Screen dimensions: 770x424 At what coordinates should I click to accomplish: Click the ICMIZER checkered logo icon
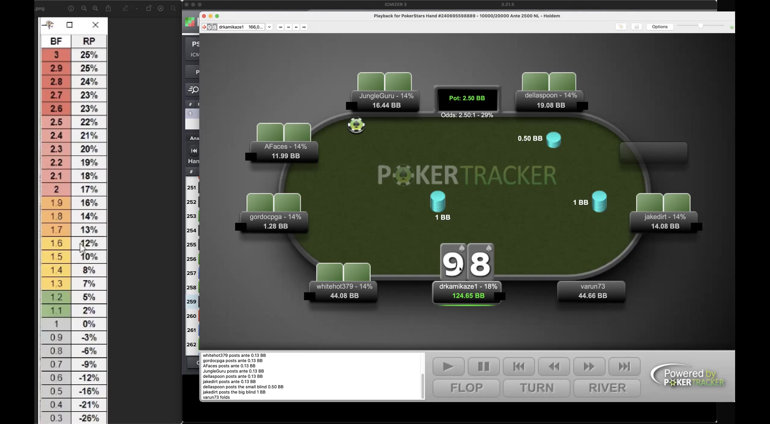point(190,22)
